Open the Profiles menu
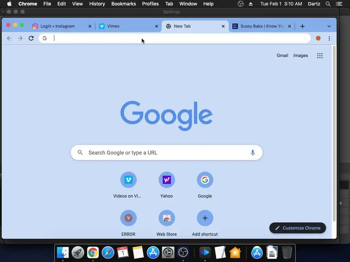This screenshot has height=262, width=350. coord(150,4)
